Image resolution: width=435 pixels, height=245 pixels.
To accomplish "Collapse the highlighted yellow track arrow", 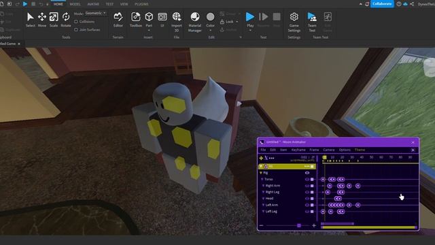I will click(261, 166).
